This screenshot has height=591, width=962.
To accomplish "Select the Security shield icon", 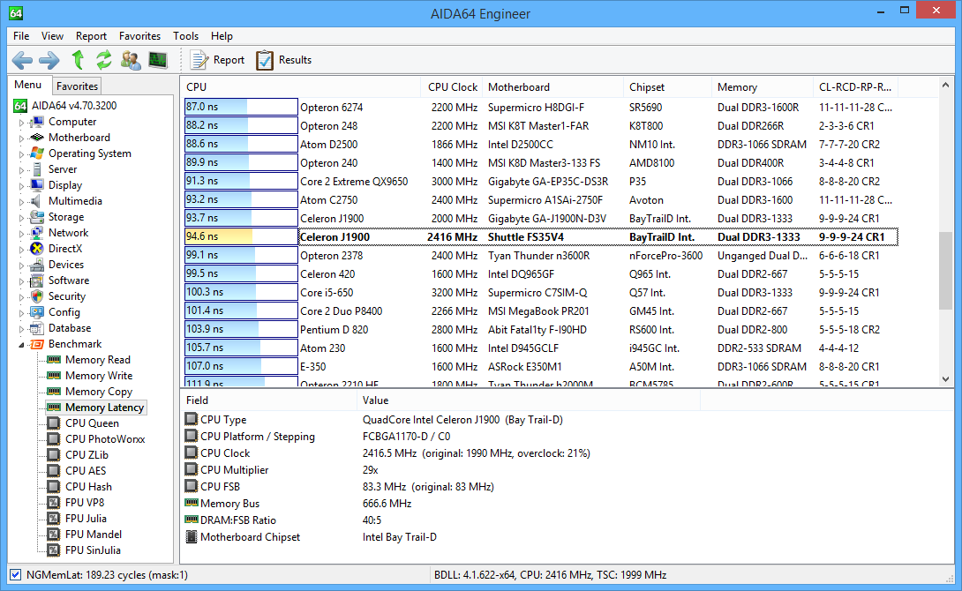I will pyautogui.click(x=37, y=296).
